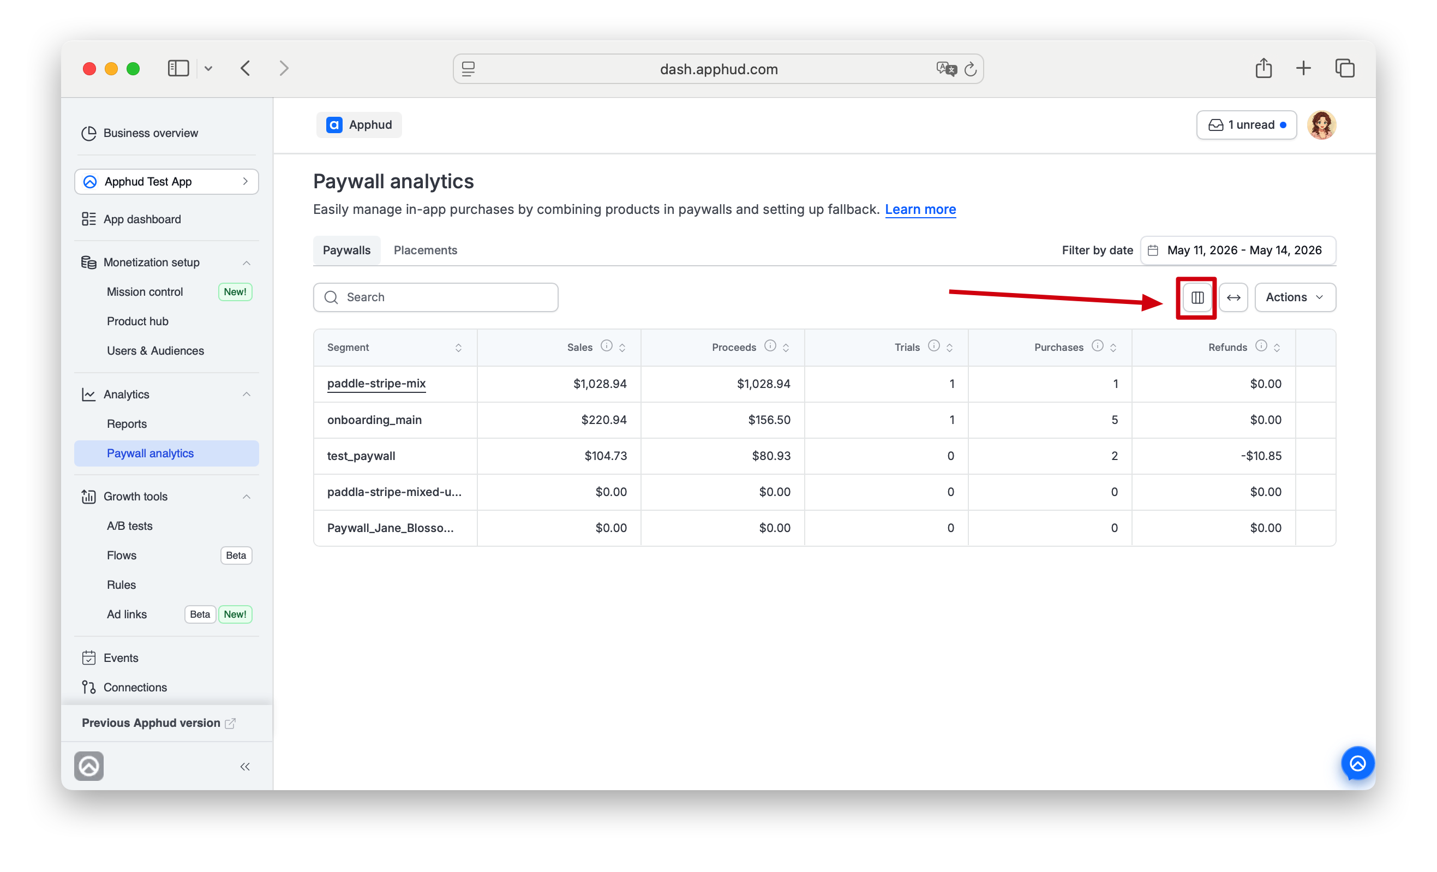
Task: Click the fit-width double arrow icon
Action: coord(1233,297)
